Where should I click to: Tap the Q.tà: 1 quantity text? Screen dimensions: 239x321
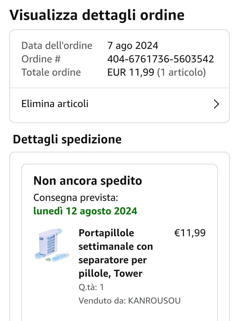(91, 287)
